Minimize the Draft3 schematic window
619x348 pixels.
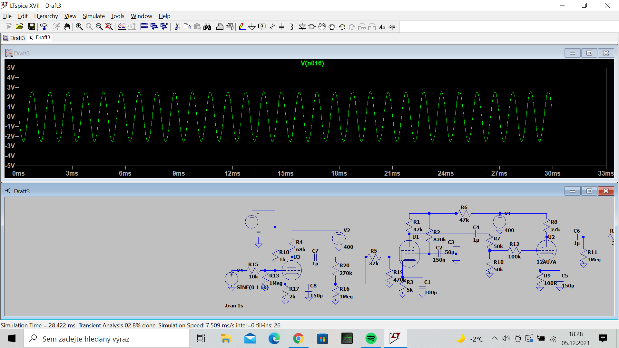tap(572, 191)
